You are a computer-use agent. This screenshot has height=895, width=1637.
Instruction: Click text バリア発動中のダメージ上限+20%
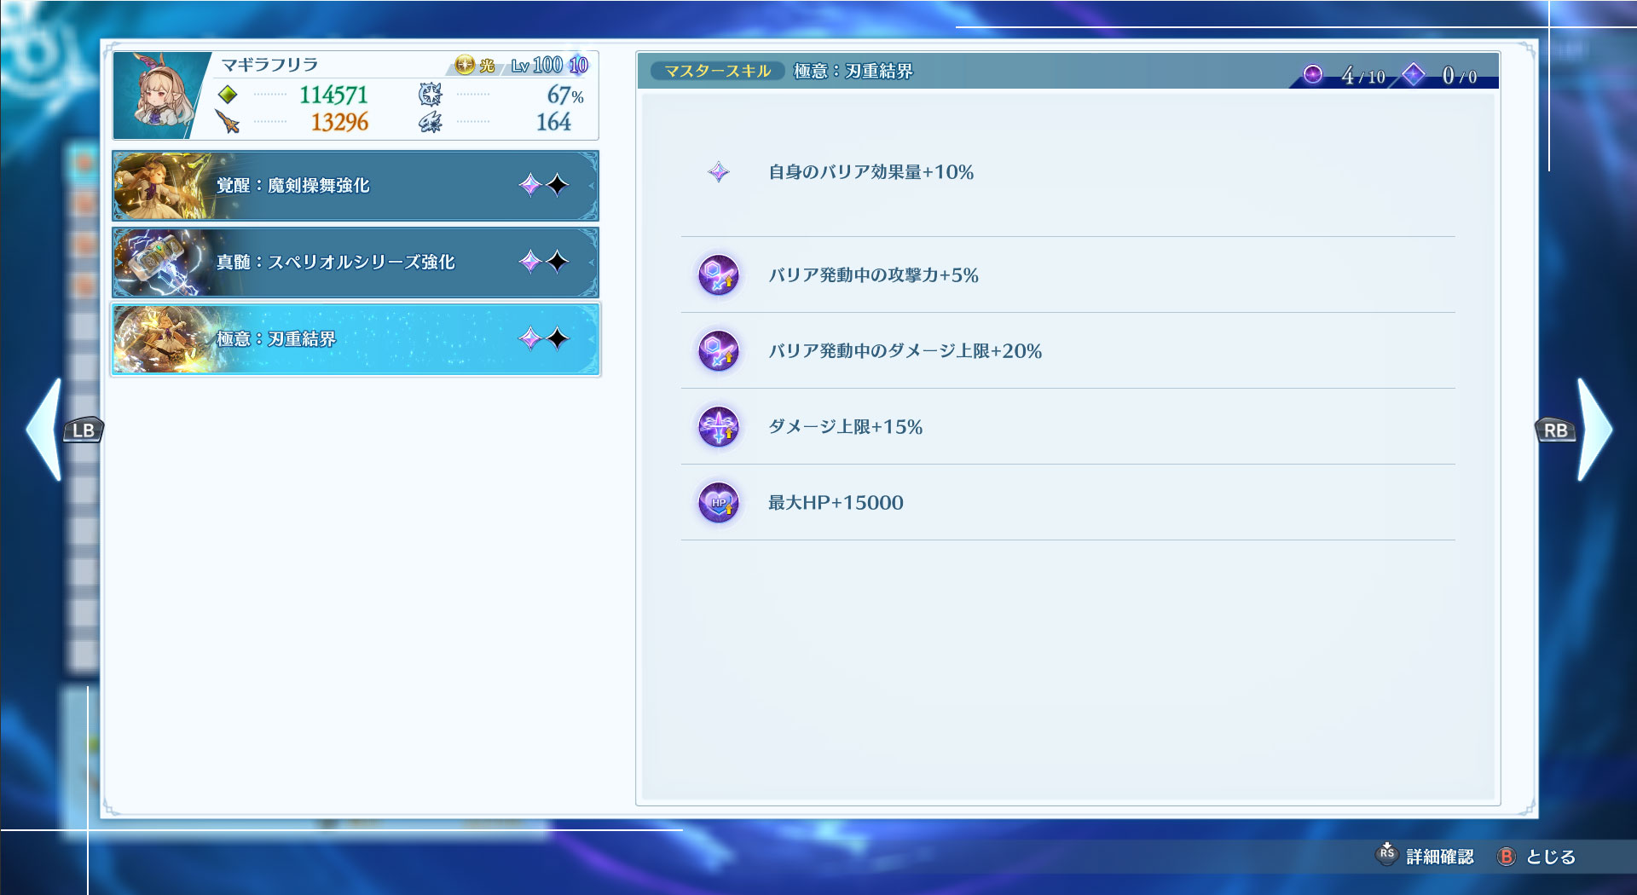point(905,351)
